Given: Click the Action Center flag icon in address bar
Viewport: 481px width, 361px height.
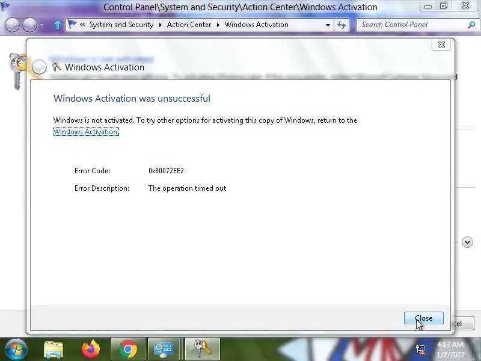Looking at the screenshot, I should (x=72, y=24).
